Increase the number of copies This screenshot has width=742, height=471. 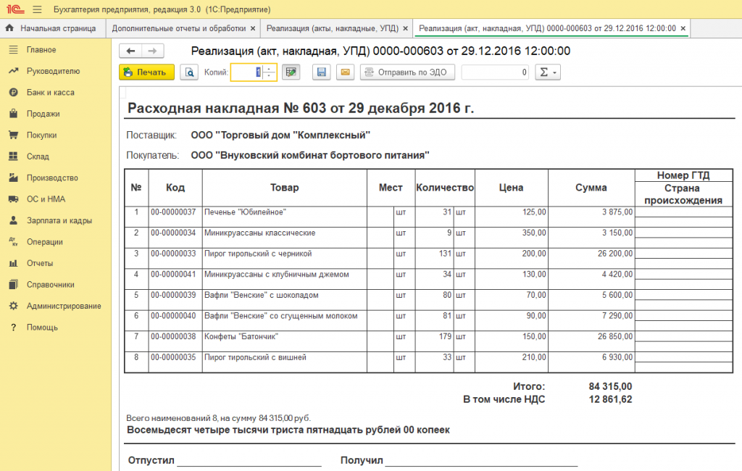(269, 69)
